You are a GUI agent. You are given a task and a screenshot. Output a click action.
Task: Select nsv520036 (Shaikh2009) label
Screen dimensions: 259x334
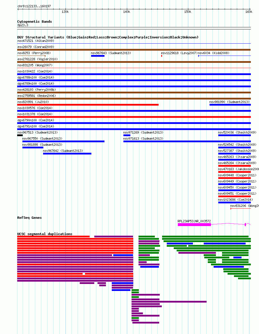point(237,132)
